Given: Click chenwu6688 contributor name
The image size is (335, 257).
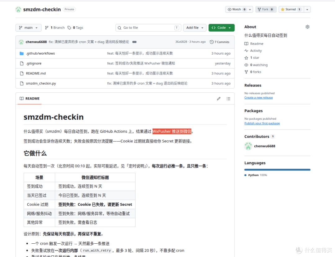Looking at the screenshot, I should [x=265, y=146].
